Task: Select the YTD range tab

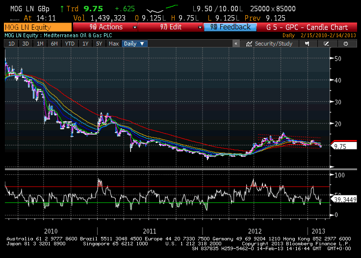Action: tap(70, 44)
